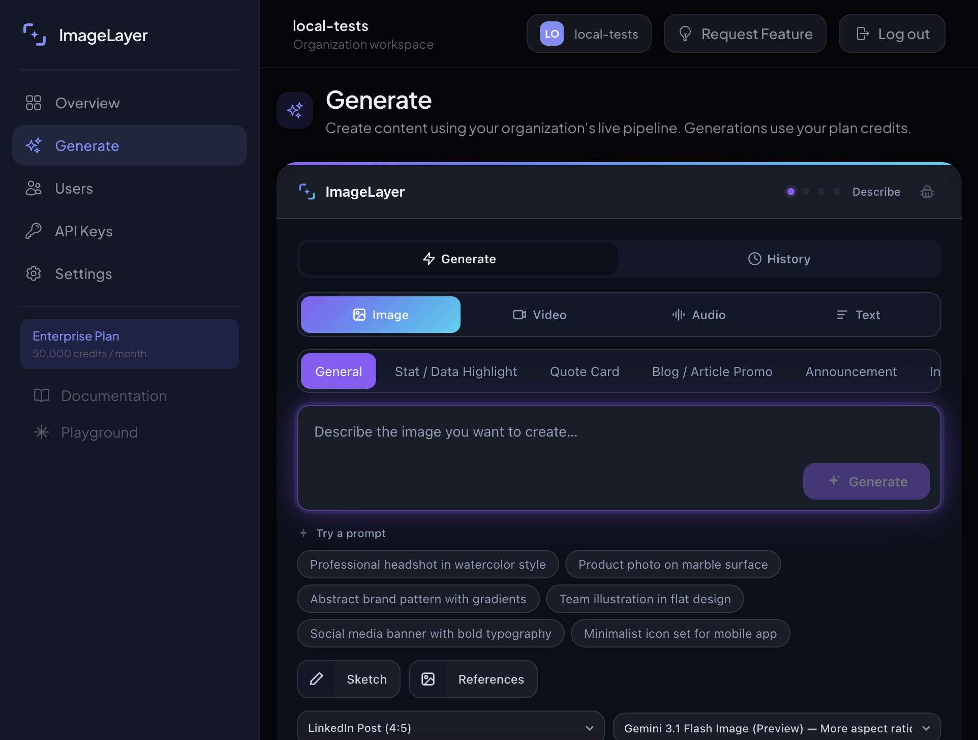This screenshot has height=740, width=978.
Task: Choose the Image content type
Action: point(381,315)
